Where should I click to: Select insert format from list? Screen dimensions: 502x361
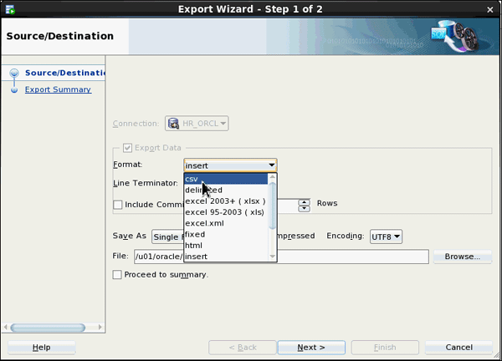point(226,257)
